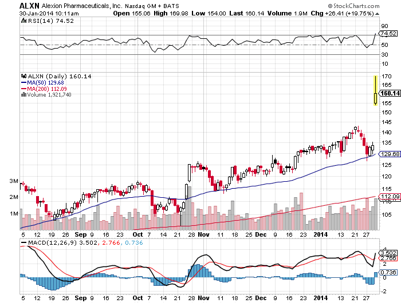The image size is (401, 303).
Task: Click the 2.766 signal tag on right axis
Action: coord(388,258)
